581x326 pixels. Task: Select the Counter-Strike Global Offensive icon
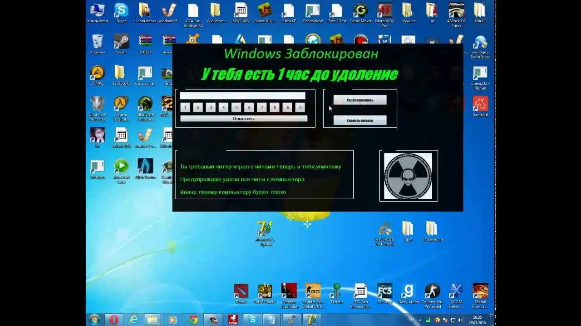[x=312, y=296]
